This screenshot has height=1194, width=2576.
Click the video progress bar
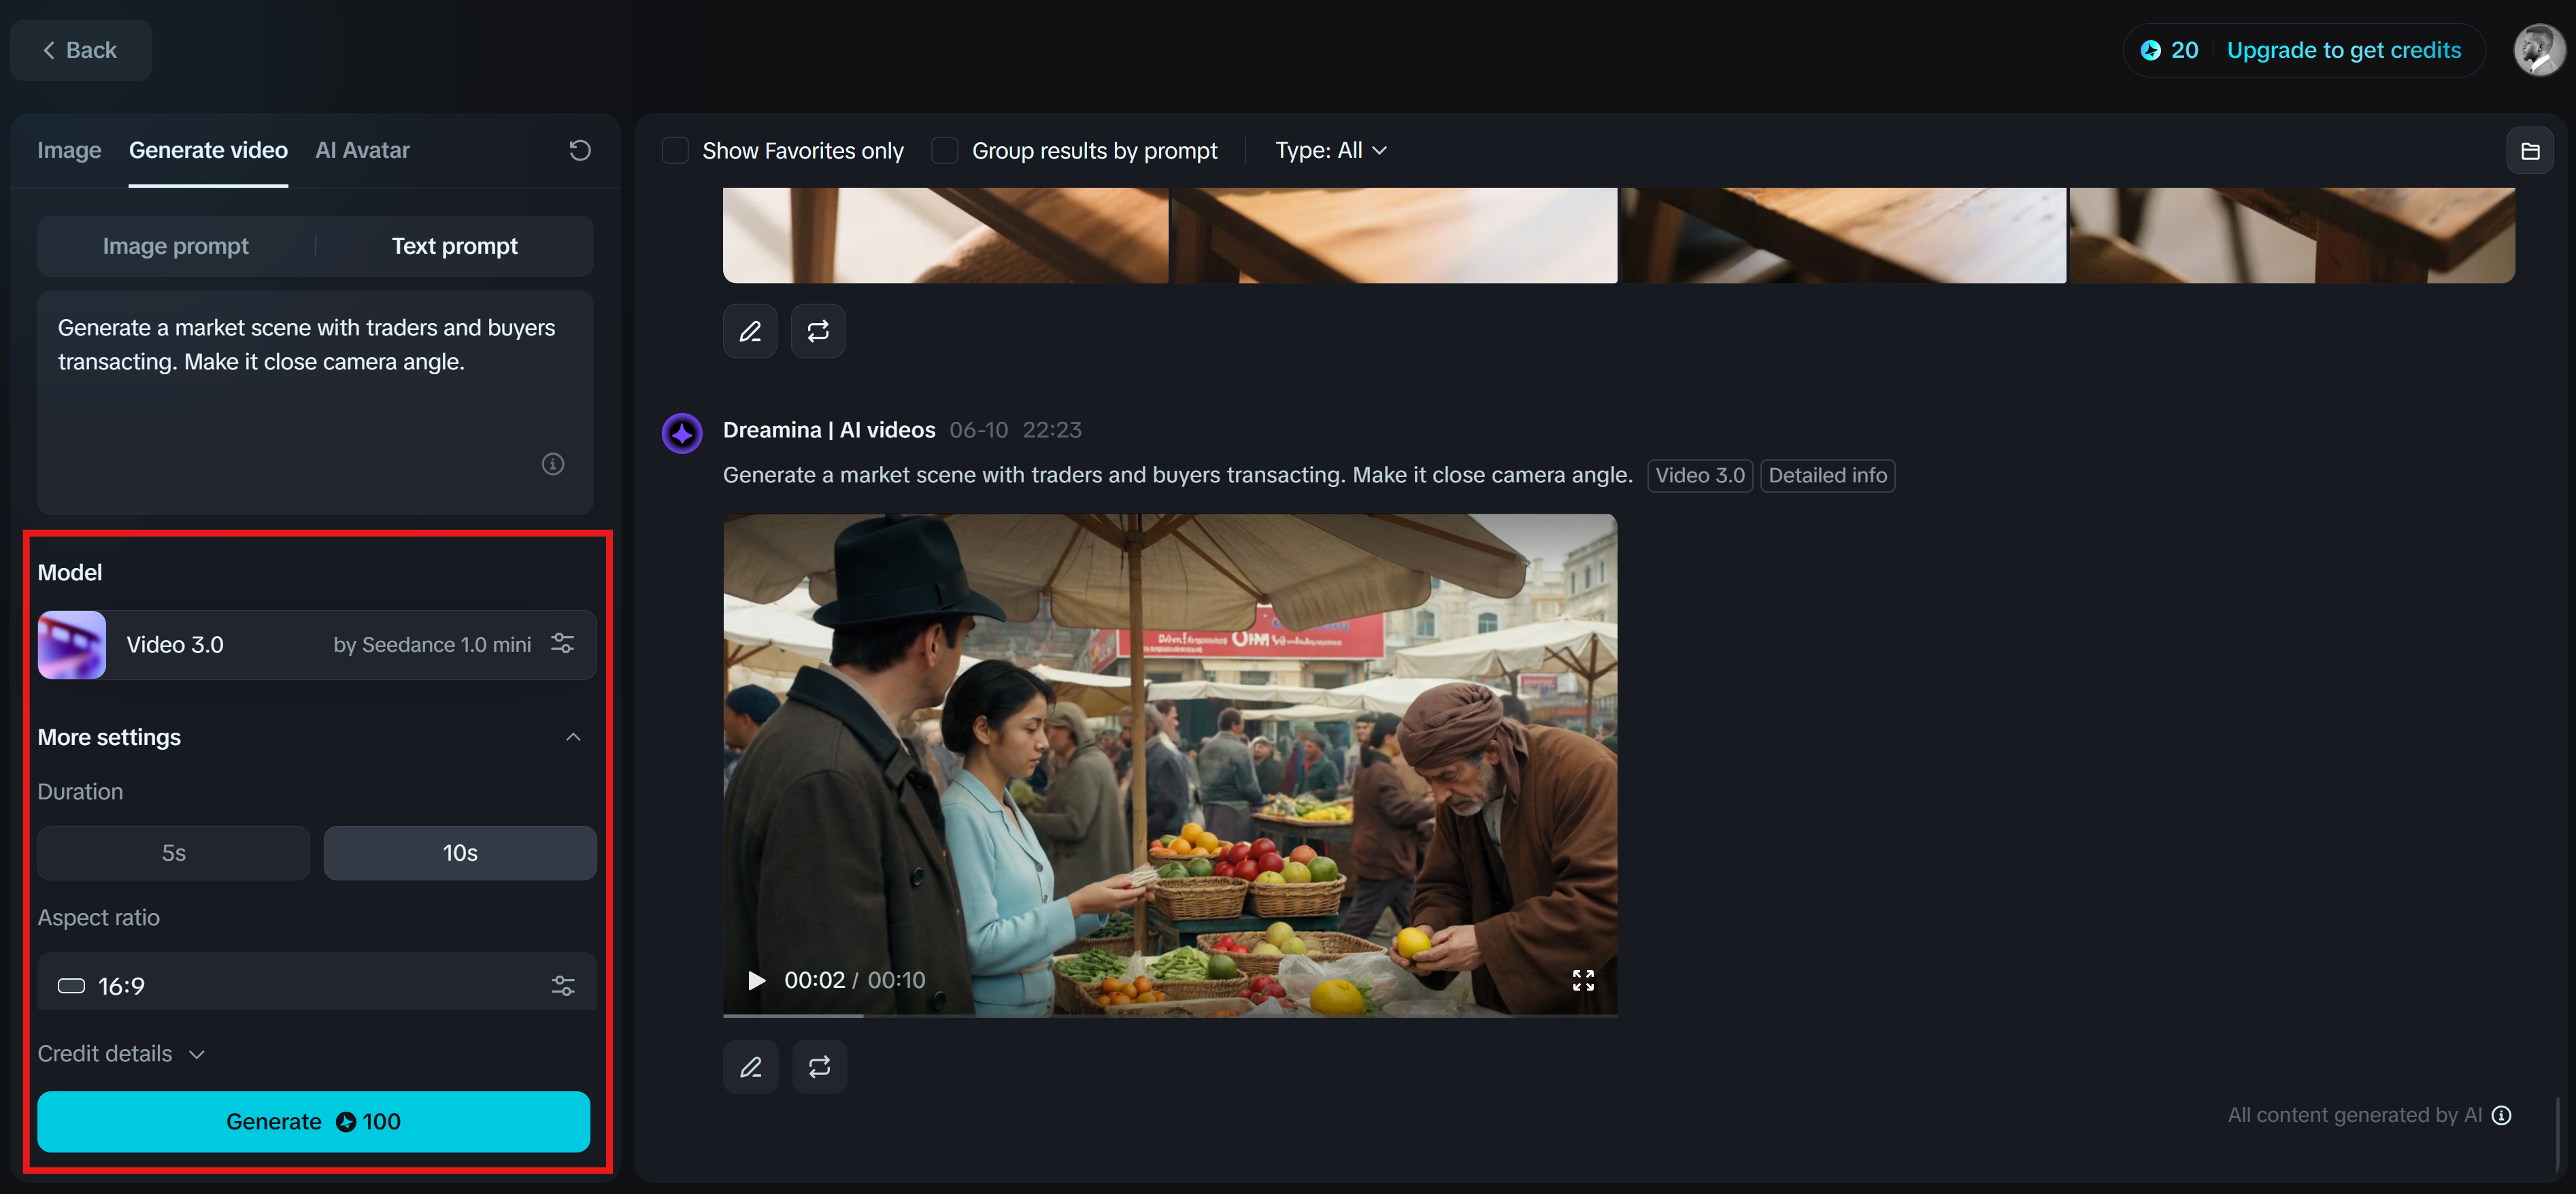(1169, 1015)
